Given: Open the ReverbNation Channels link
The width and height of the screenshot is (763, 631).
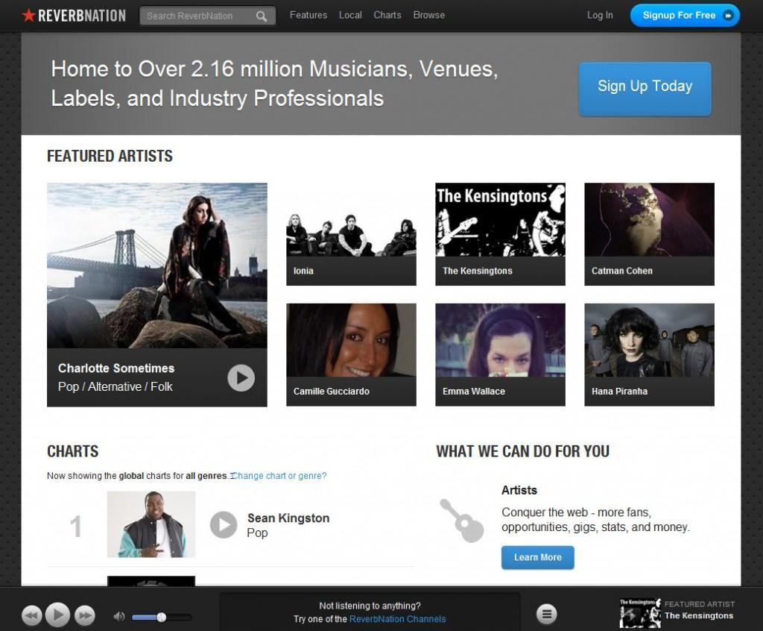Looking at the screenshot, I should 398,619.
